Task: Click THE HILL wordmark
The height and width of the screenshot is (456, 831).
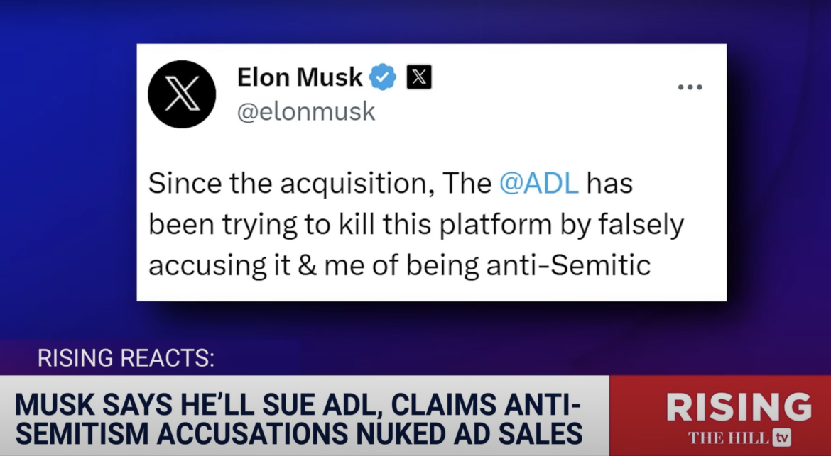Action: pyautogui.click(x=729, y=437)
